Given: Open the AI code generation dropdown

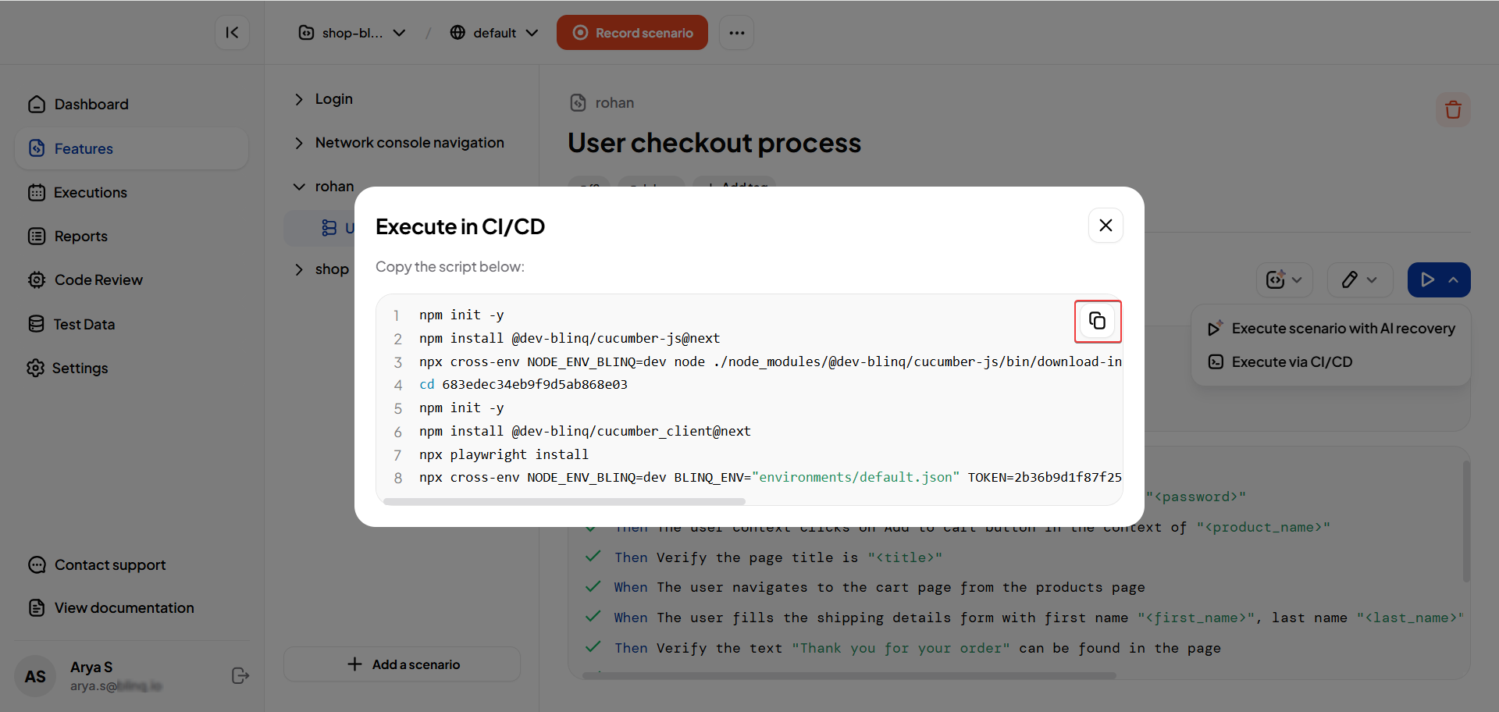Looking at the screenshot, I should 1284,280.
